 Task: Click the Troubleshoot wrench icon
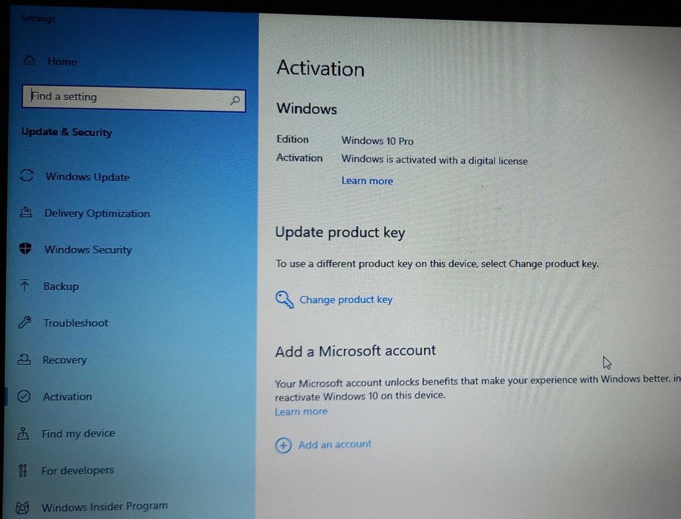coord(25,322)
